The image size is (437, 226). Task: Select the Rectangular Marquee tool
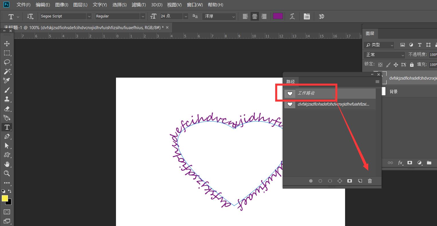(7, 53)
